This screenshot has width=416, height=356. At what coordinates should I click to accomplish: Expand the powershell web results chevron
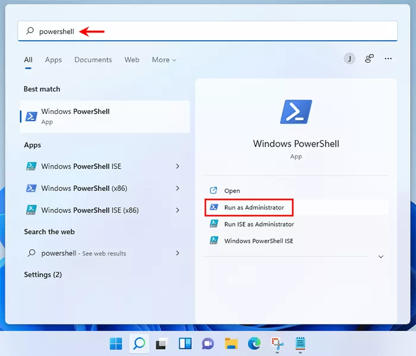pyautogui.click(x=178, y=253)
